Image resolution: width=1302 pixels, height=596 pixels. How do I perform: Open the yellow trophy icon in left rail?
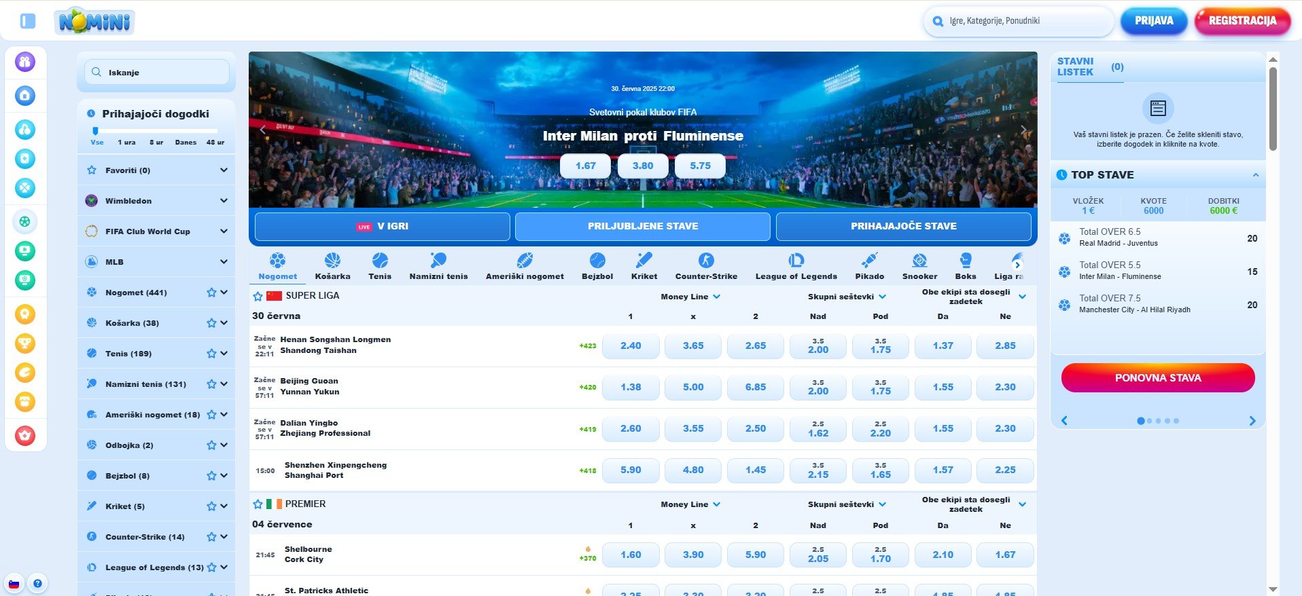[25, 343]
